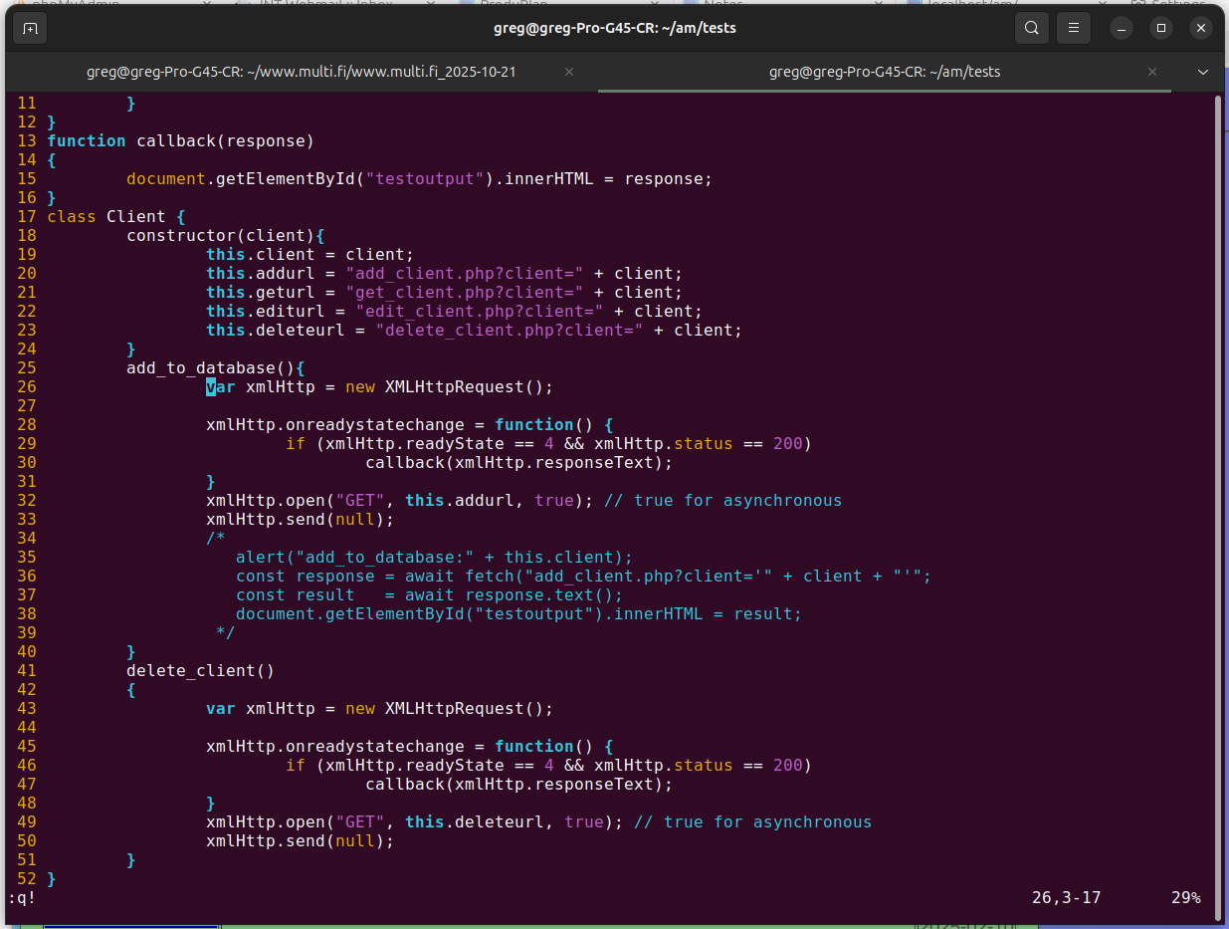
Task: Open the terminal hamburger menu
Action: 1074,28
